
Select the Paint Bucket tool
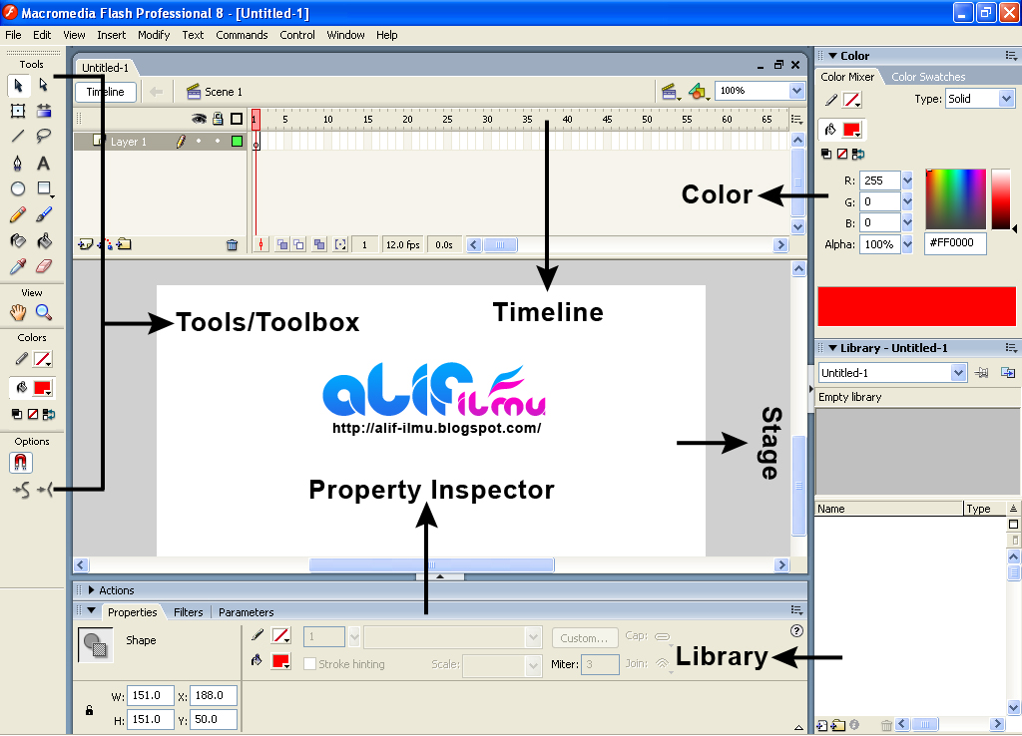[x=44, y=241]
